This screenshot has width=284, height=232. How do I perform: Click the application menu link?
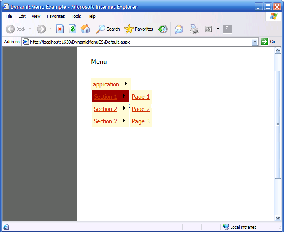106,84
